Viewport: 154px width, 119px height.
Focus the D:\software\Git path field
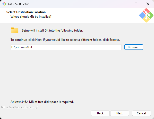(x=66, y=47)
